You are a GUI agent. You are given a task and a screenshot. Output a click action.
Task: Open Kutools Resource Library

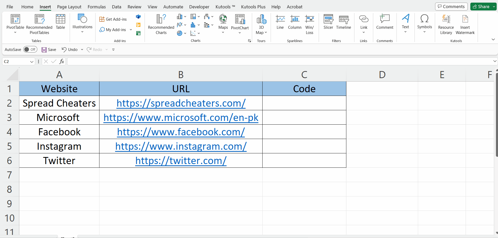(446, 24)
